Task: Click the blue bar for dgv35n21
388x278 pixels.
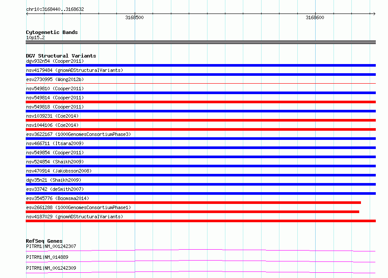Action: 201,184
